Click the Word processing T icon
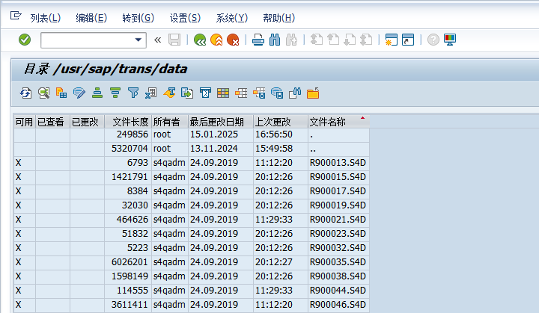Image resolution: width=539 pixels, height=313 pixels. click(169, 93)
